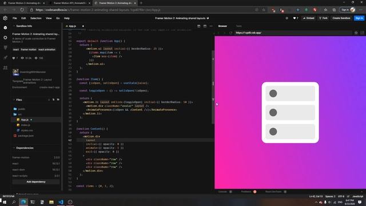Open the editor more options ellipsis
The image size is (366, 206).
(211, 26)
